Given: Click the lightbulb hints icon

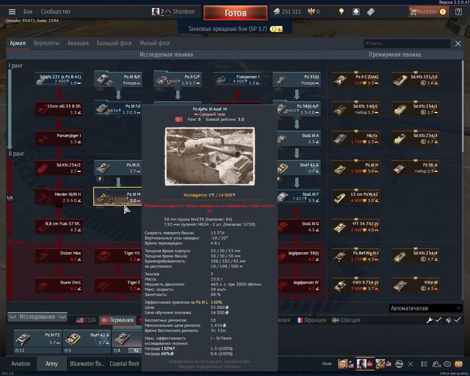Looking at the screenshot, I should pyautogui.click(x=341, y=12).
